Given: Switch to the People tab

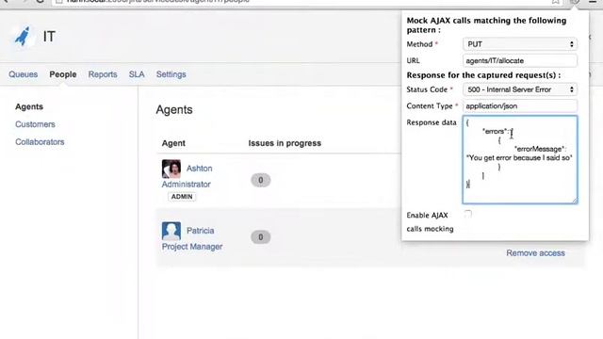Looking at the screenshot, I should click(x=63, y=74).
